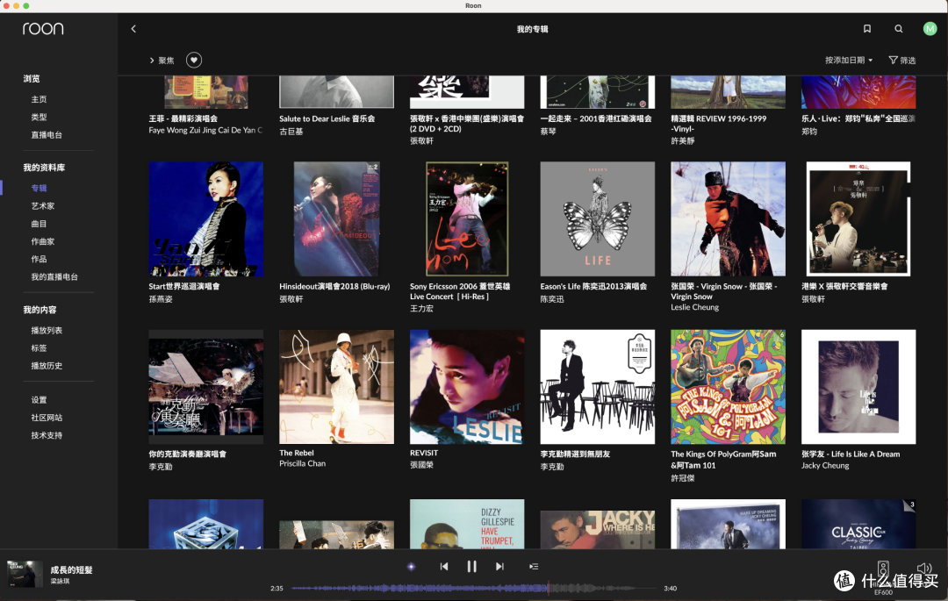Viewport: 948px width, 601px height.
Task: Open 播放列表 in the sidebar
Action: [47, 331]
